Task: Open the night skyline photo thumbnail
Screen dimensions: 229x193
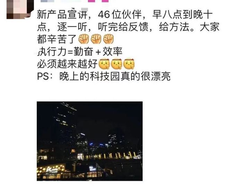Action: tap(90, 141)
